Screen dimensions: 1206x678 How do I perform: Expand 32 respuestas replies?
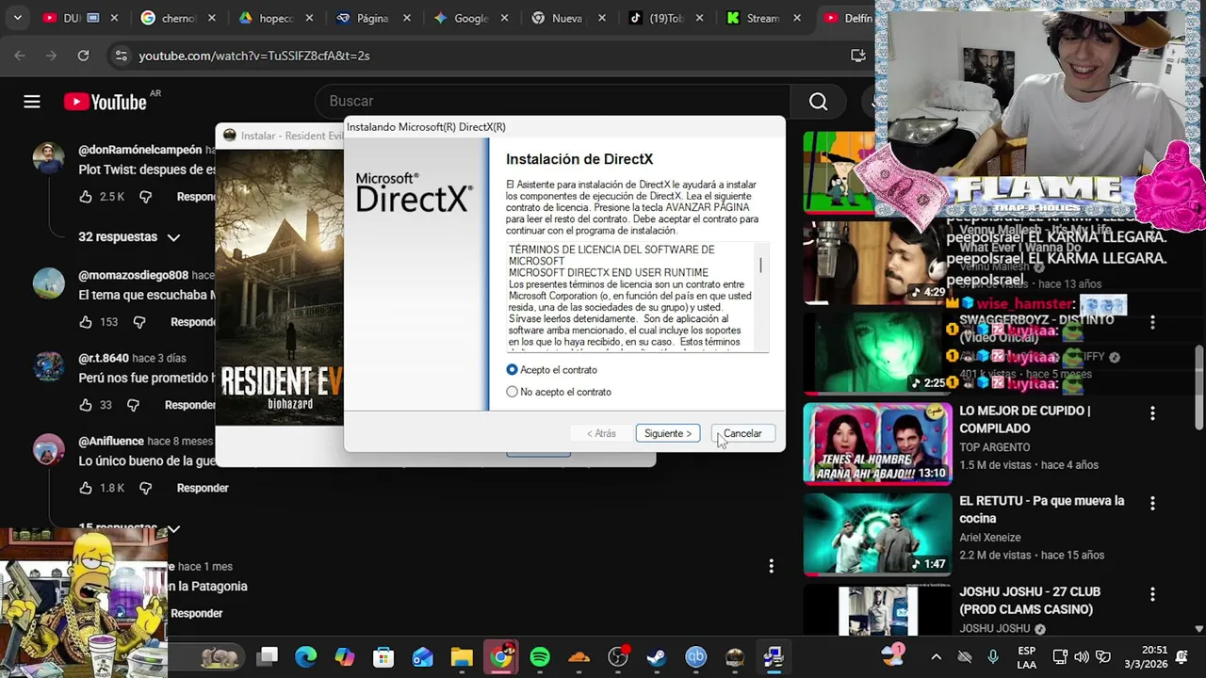pos(128,237)
